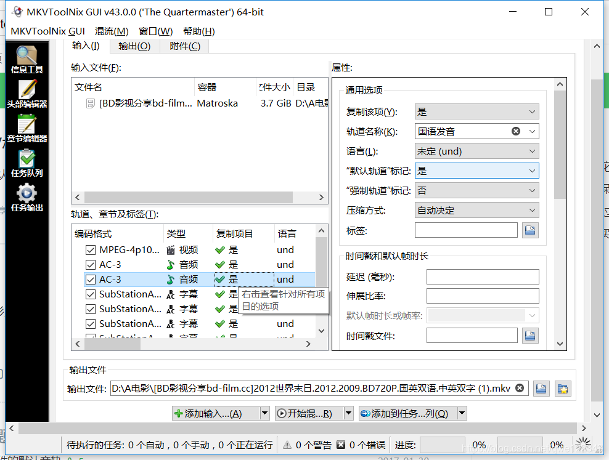
Task: Switch to the 附件(C) tab
Action: point(184,46)
